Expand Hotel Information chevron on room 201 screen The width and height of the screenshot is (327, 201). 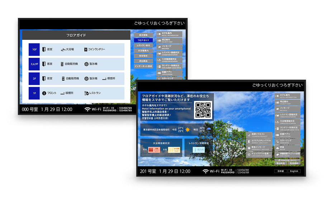pyautogui.click(x=275, y=96)
